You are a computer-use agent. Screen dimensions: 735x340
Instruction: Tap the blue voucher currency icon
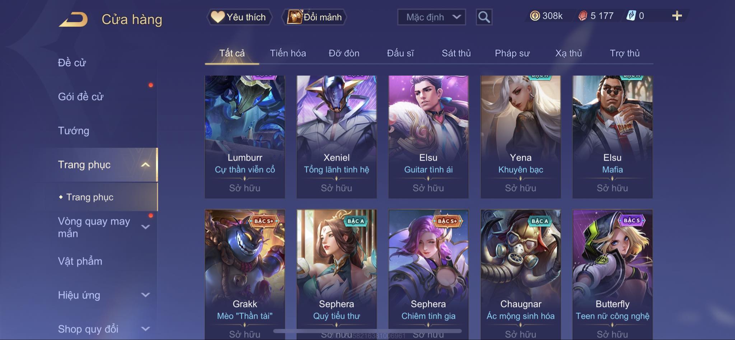click(x=631, y=16)
